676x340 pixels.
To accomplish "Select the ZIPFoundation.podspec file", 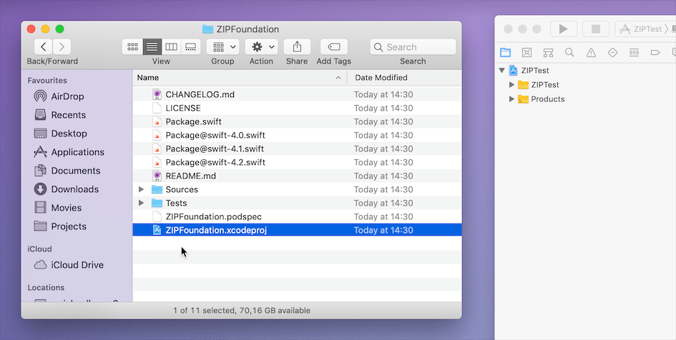I will [297, 216].
